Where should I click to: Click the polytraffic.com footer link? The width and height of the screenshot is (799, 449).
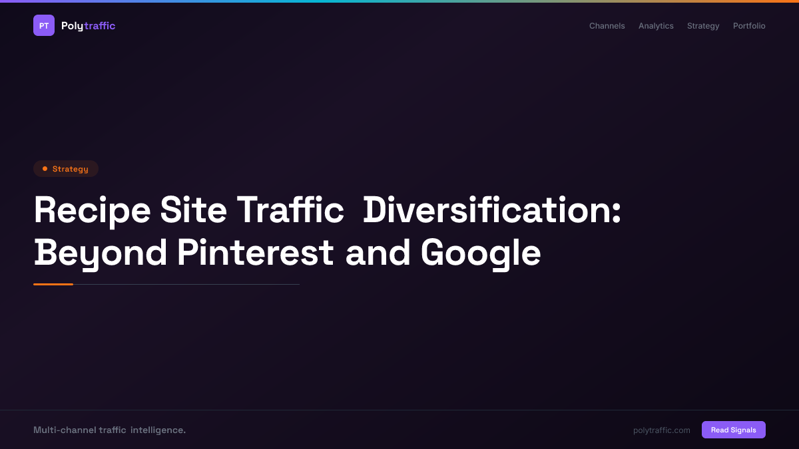(x=661, y=430)
